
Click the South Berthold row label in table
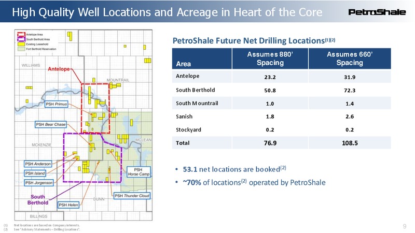click(196, 90)
